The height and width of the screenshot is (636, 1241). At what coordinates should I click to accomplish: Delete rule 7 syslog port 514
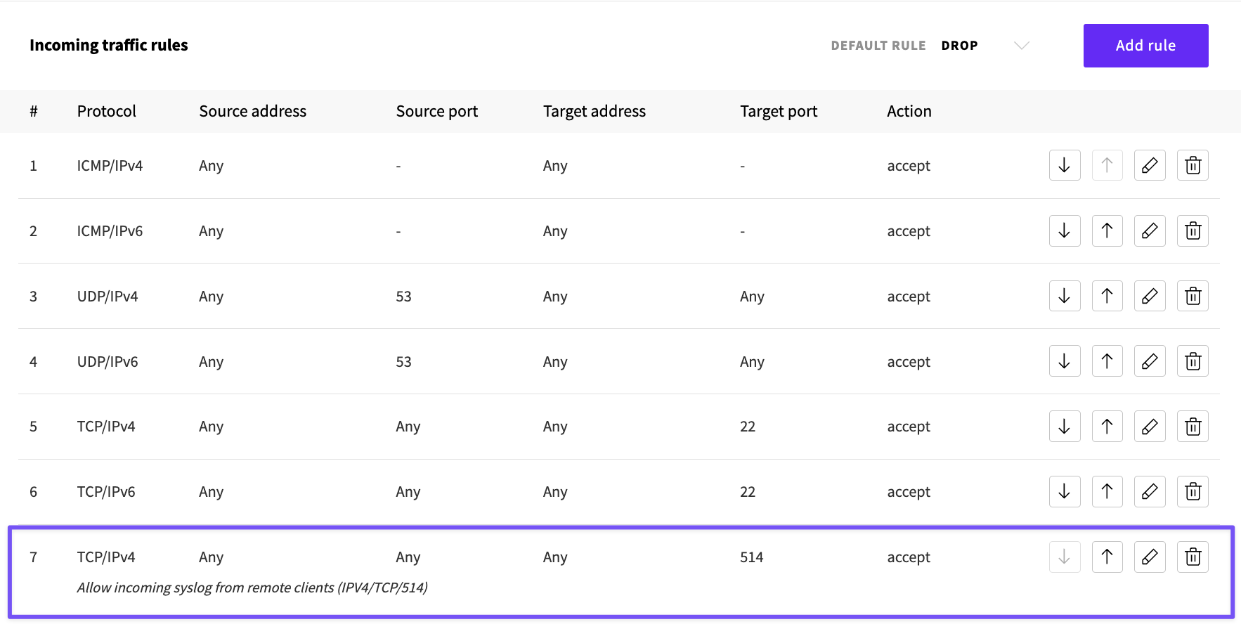point(1193,557)
